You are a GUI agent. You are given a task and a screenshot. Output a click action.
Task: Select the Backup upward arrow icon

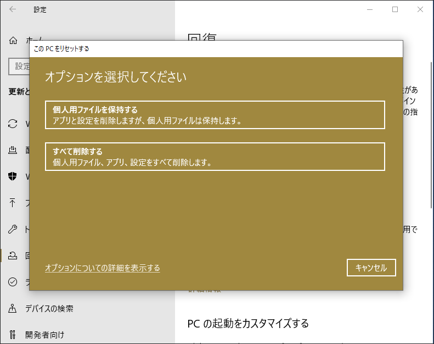click(x=13, y=203)
